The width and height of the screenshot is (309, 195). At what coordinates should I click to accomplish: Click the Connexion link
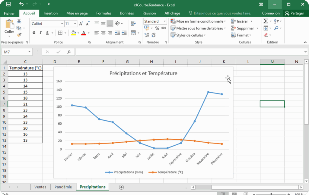pos(271,13)
